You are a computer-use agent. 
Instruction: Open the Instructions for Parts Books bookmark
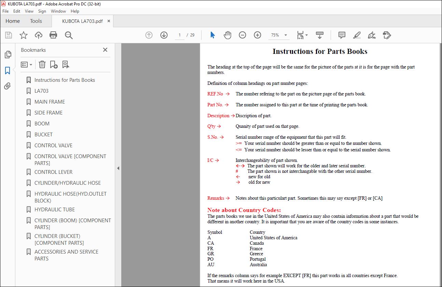[65, 80]
